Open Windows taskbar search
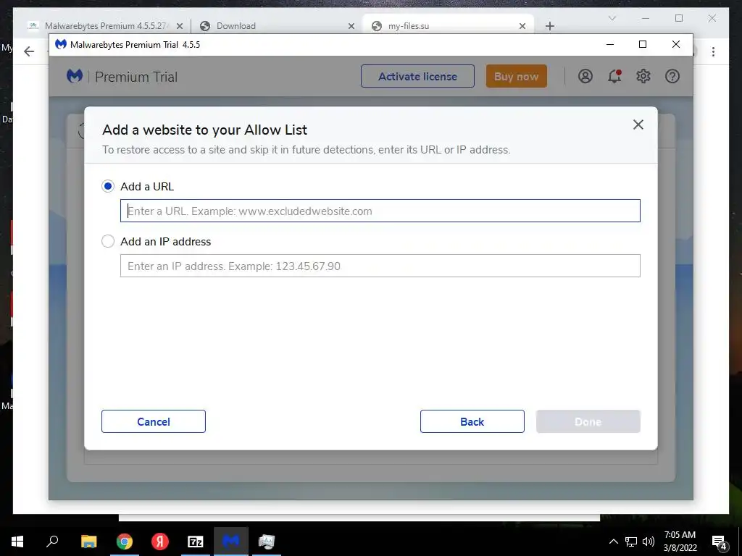This screenshot has height=556, width=742. (52, 542)
